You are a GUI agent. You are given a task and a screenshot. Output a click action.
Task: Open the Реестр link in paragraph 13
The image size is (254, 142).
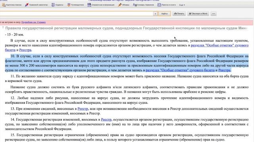pos(83,109)
